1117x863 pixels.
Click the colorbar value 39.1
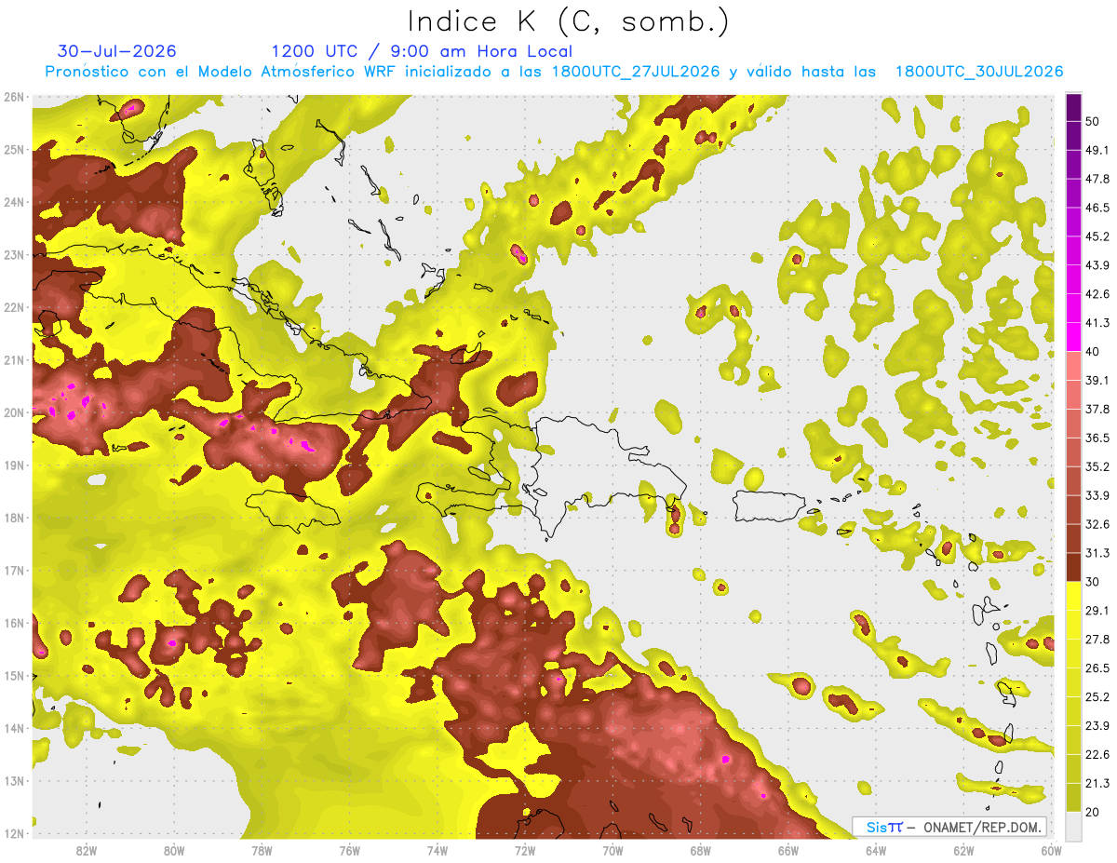pos(1097,381)
